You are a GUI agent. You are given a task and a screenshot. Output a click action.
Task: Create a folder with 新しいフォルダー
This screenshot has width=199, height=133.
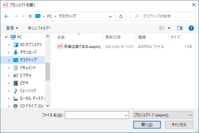[x=39, y=28]
